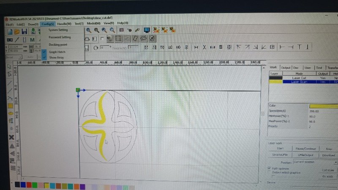Screen dimensions: 338x190
Task: Click the black X delete tool
Action: tap(11, 137)
